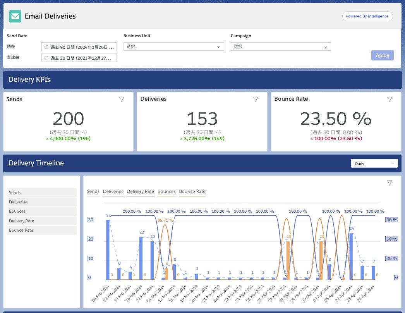Toggle the Sends series in chart legend
The width and height of the screenshot is (405, 313).
click(x=93, y=191)
